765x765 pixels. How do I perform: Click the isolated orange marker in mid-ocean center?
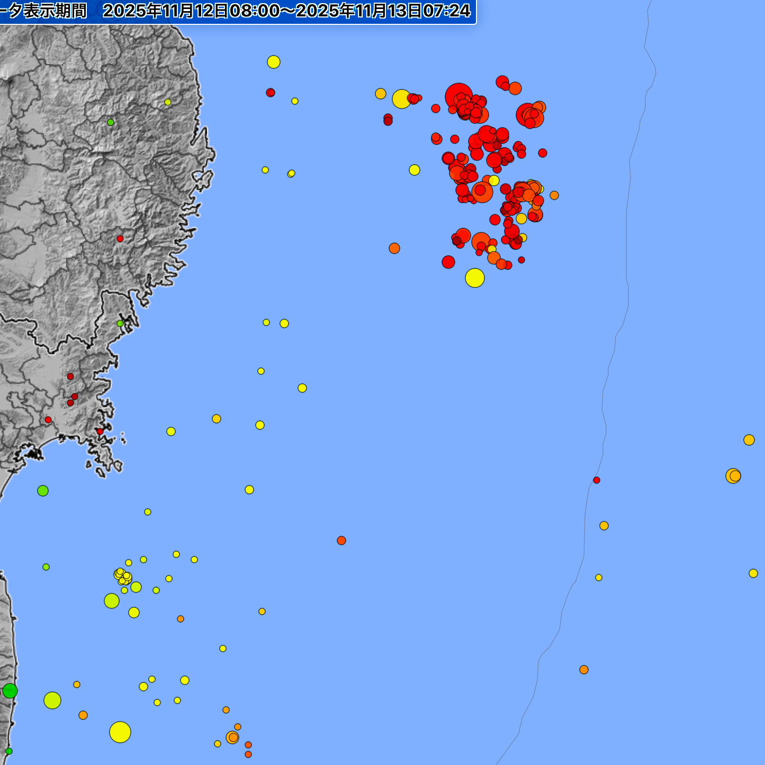pos(341,541)
